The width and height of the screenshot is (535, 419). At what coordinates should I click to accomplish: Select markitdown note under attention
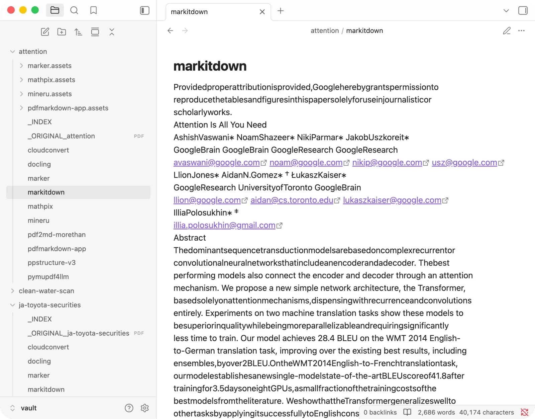coord(78,192)
